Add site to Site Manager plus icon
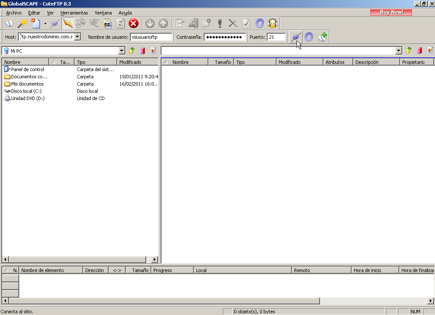Image resolution: width=435 pixels, height=315 pixels. [x=322, y=37]
